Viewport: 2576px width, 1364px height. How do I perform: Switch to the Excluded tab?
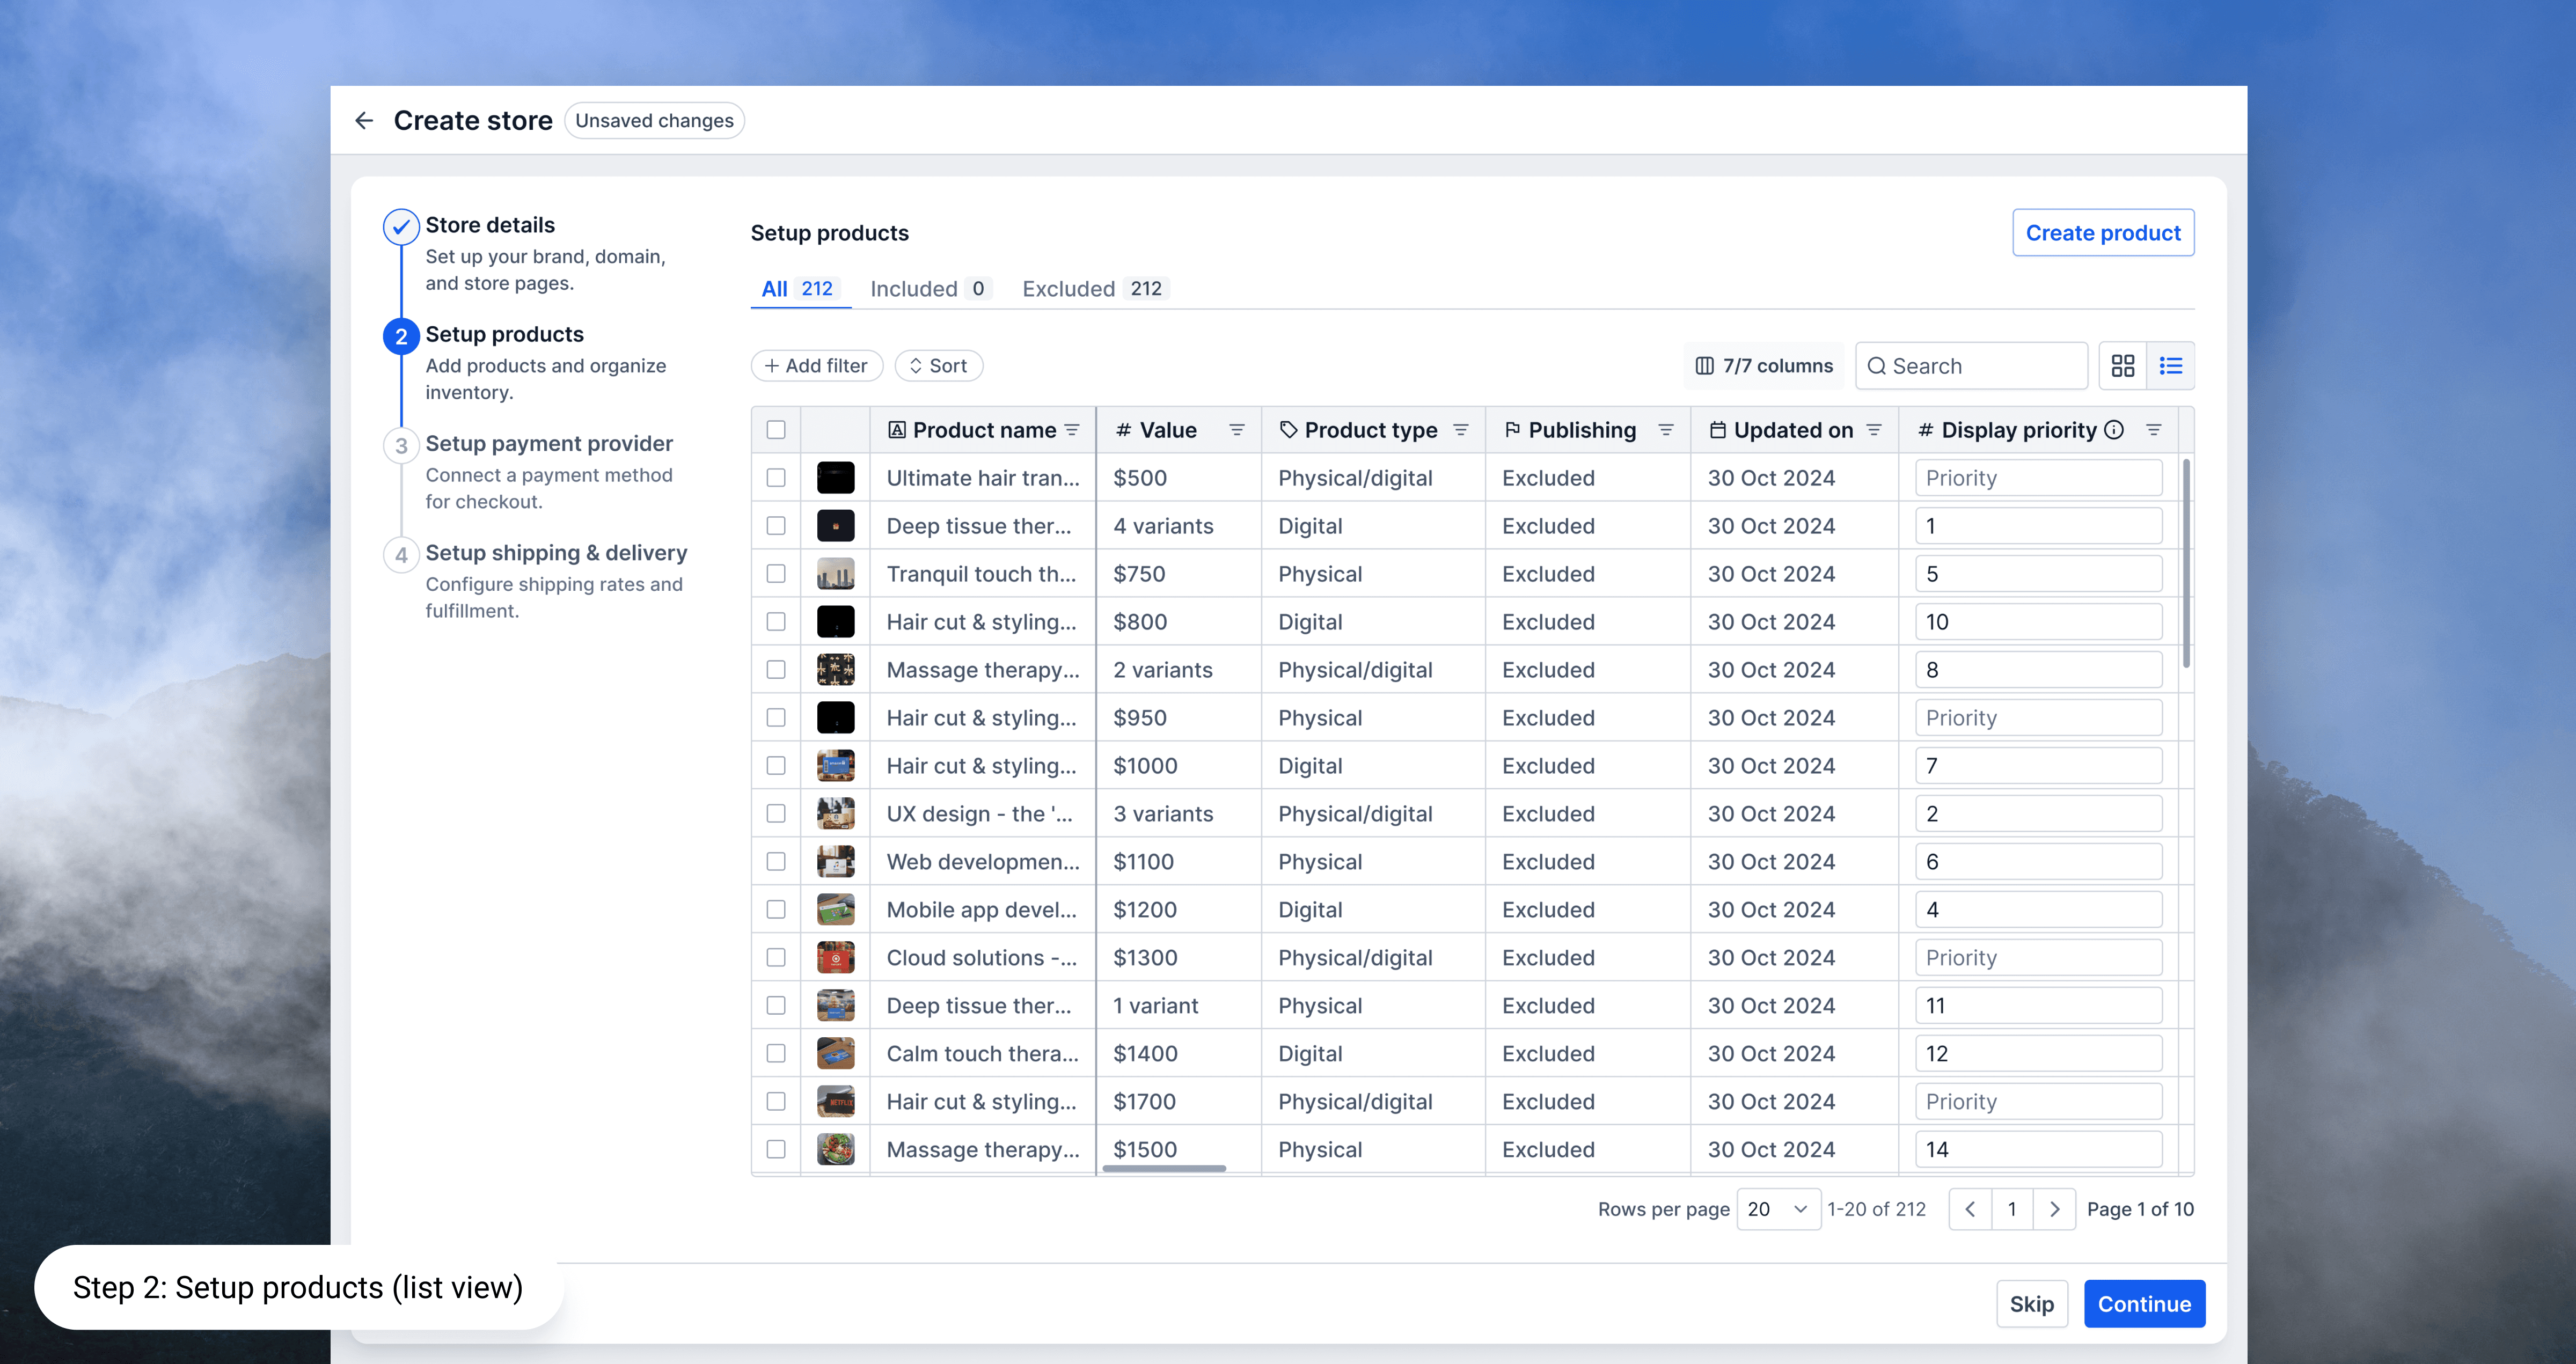(1094, 289)
